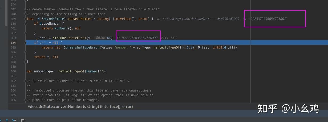Open the Evaluate Expression calculator icon
328x122 pixels.
click(x=23, y=120)
